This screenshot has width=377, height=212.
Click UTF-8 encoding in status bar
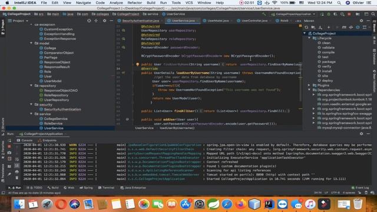tap(335, 193)
